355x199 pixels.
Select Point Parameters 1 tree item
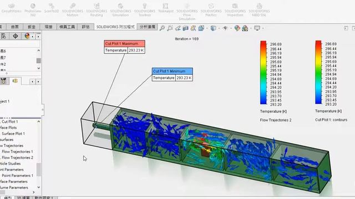[x=17, y=176]
